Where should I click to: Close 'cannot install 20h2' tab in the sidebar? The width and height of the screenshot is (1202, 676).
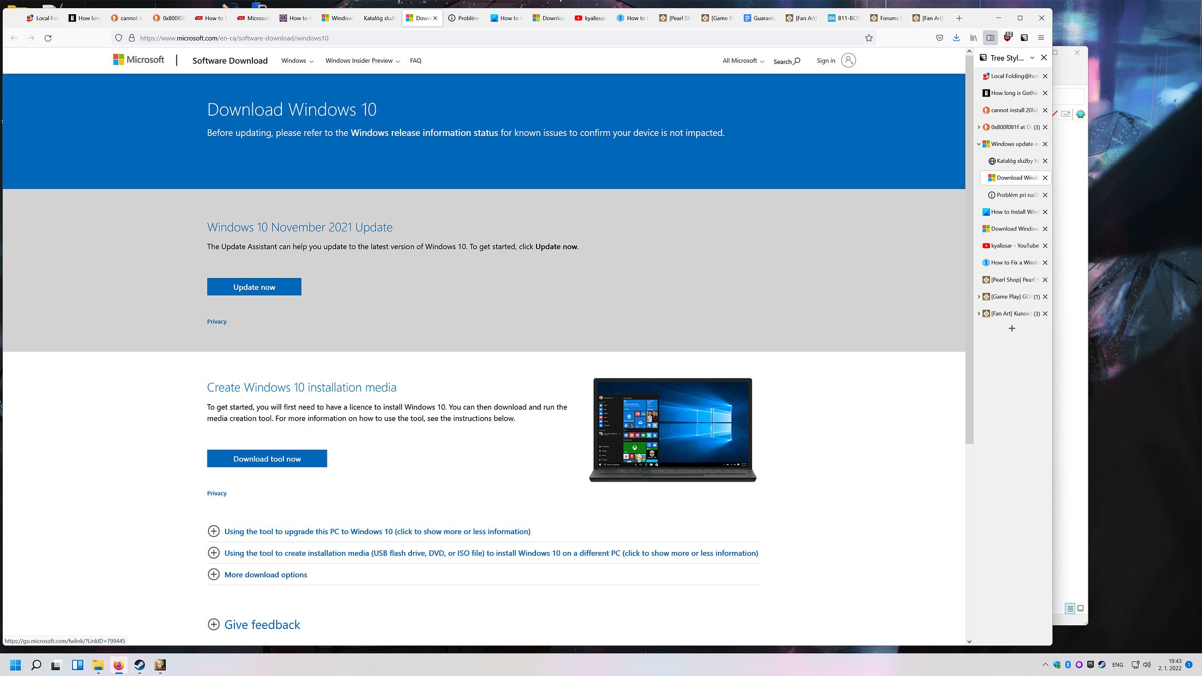tap(1045, 110)
